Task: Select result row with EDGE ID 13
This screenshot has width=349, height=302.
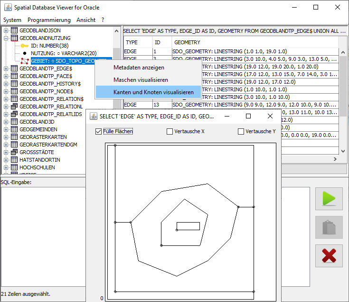Action: click(231, 105)
